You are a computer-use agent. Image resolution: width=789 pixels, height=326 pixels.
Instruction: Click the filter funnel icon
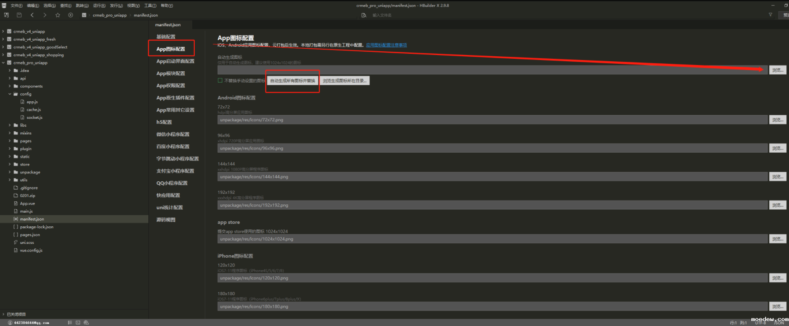(770, 15)
